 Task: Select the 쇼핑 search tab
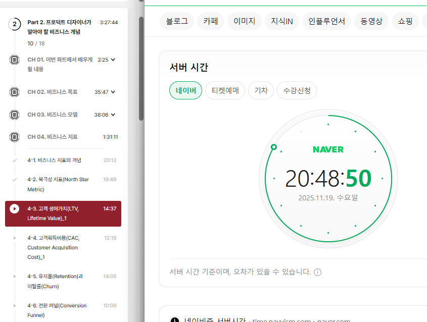tap(405, 21)
